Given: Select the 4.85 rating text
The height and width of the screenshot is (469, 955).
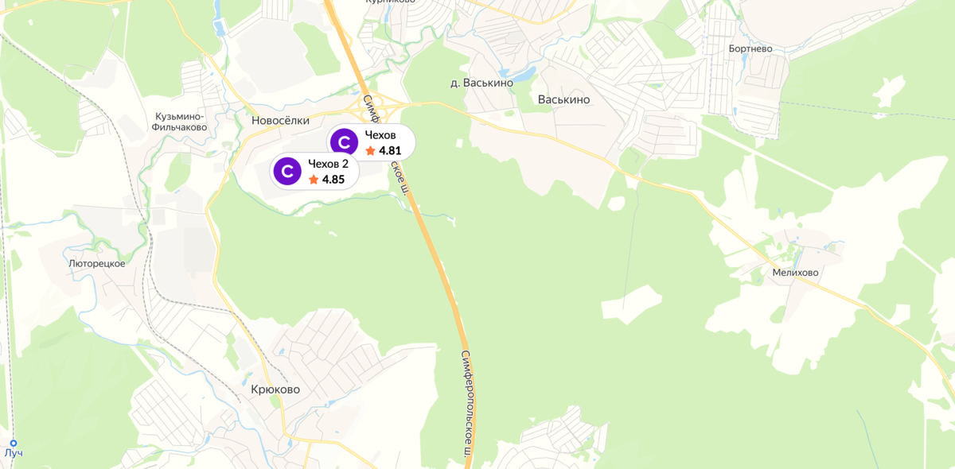Looking at the screenshot, I should [x=333, y=180].
